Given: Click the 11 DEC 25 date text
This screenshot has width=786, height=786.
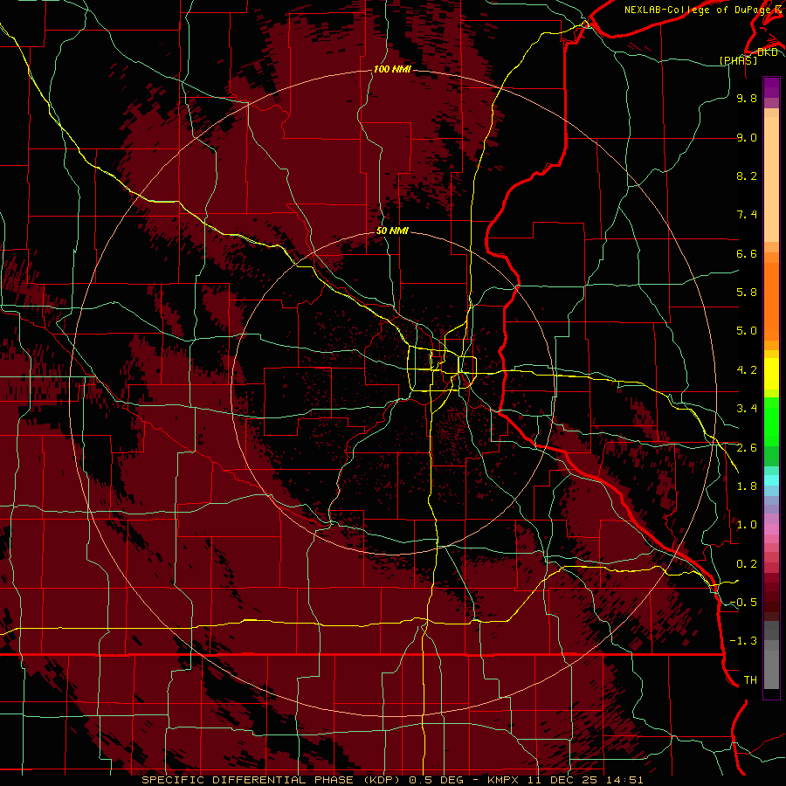Looking at the screenshot, I should [x=562, y=780].
